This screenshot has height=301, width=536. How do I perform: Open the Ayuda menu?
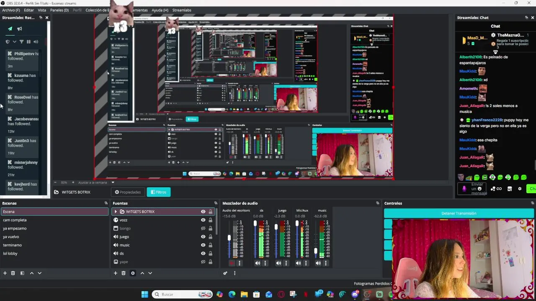coord(160,10)
